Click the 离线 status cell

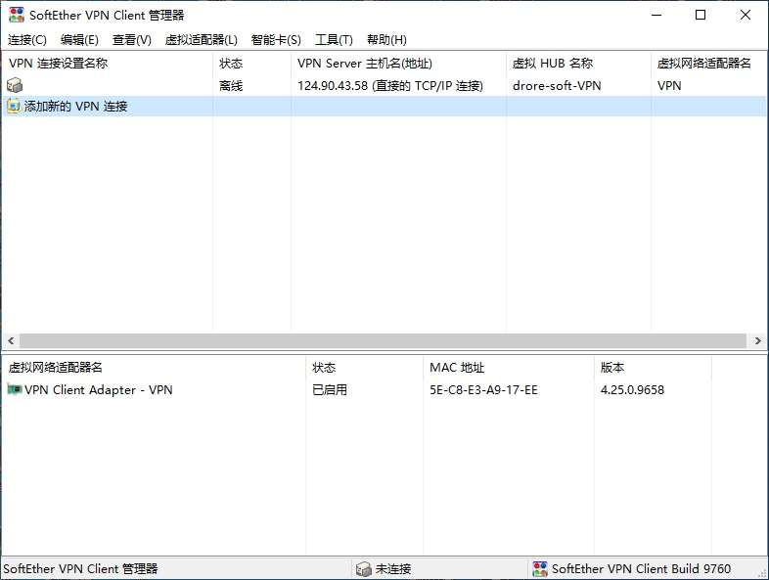click(231, 86)
